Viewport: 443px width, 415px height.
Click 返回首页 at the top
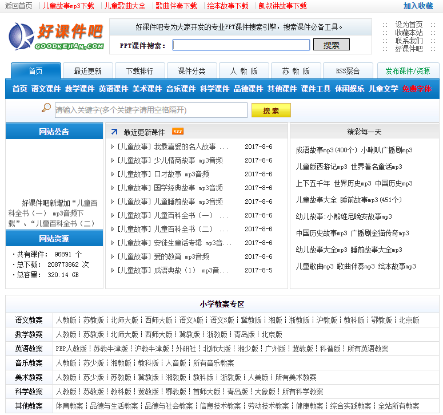19,6
